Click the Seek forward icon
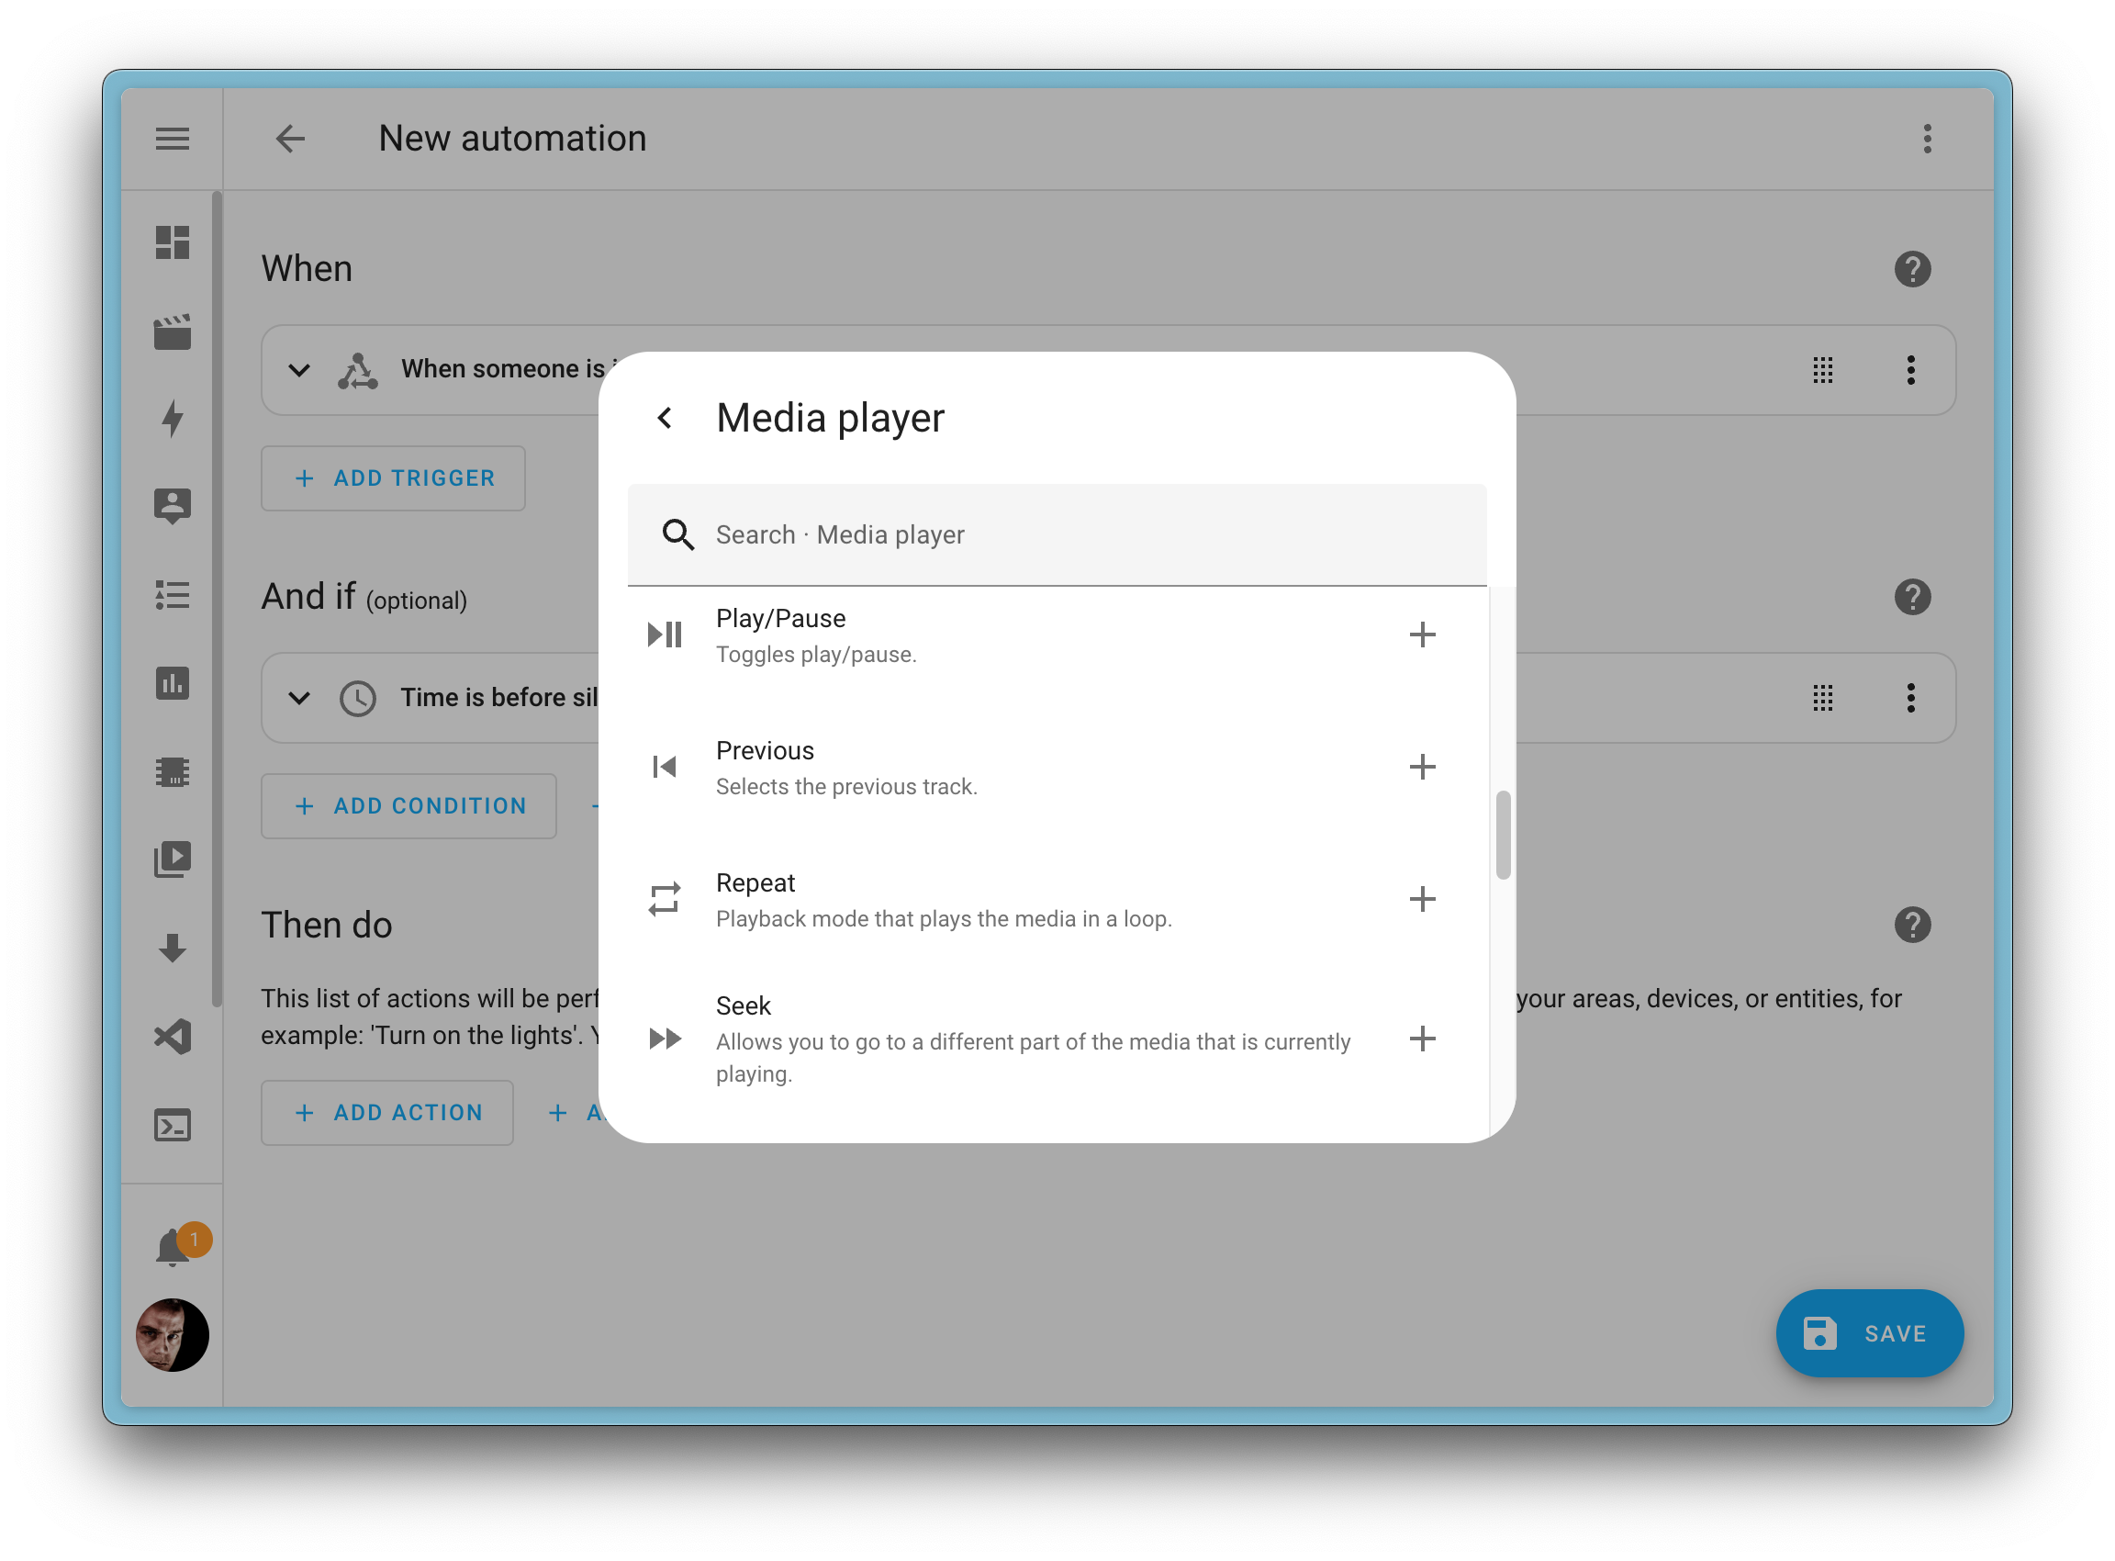 pyautogui.click(x=665, y=1039)
